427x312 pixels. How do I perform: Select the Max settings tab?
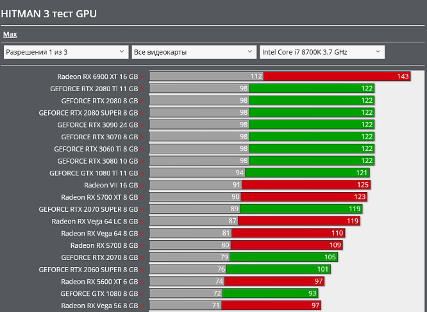[x=10, y=35]
